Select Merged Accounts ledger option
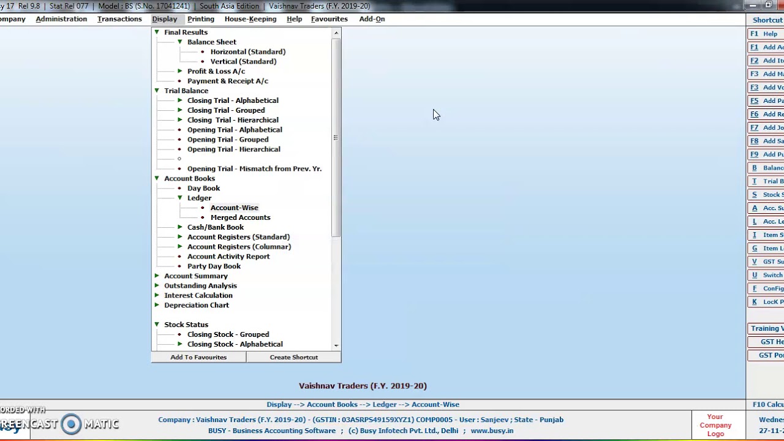This screenshot has width=784, height=441. pos(240,217)
